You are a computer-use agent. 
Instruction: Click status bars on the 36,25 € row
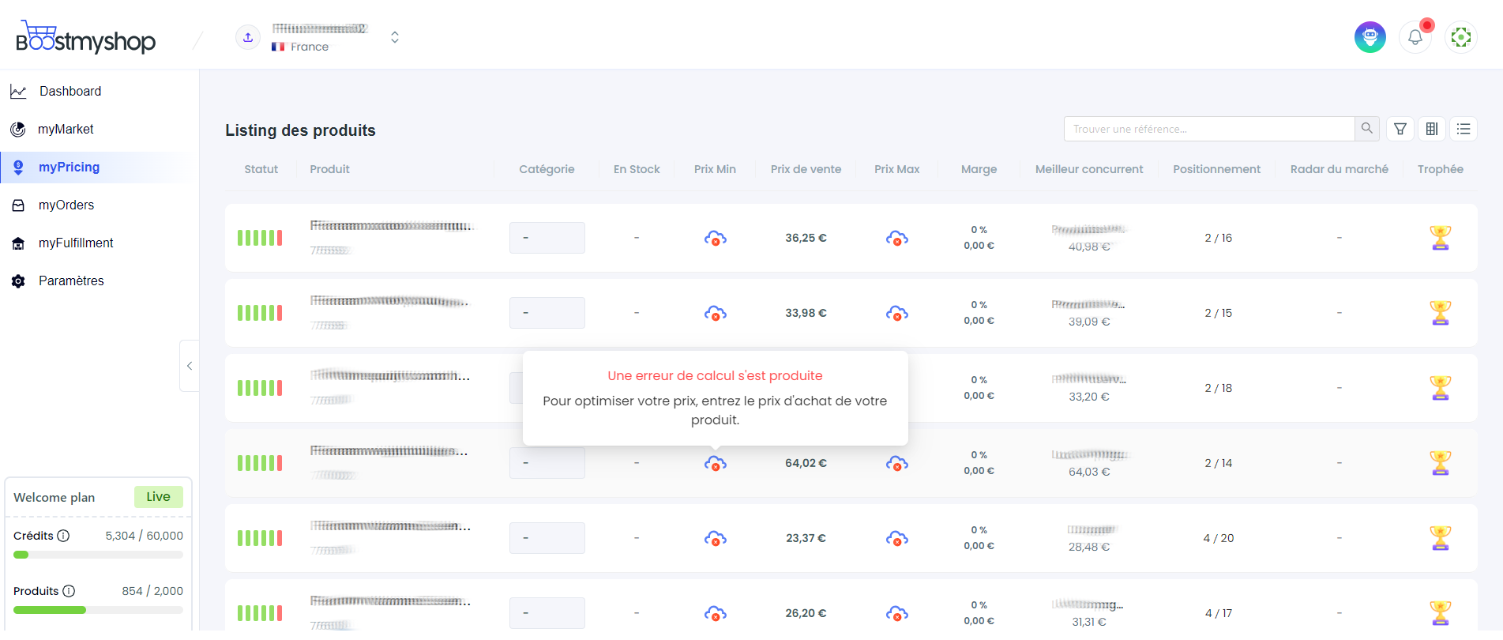click(x=260, y=238)
